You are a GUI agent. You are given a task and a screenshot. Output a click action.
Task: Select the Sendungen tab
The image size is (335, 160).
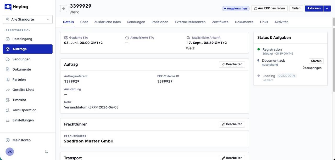click(136, 22)
